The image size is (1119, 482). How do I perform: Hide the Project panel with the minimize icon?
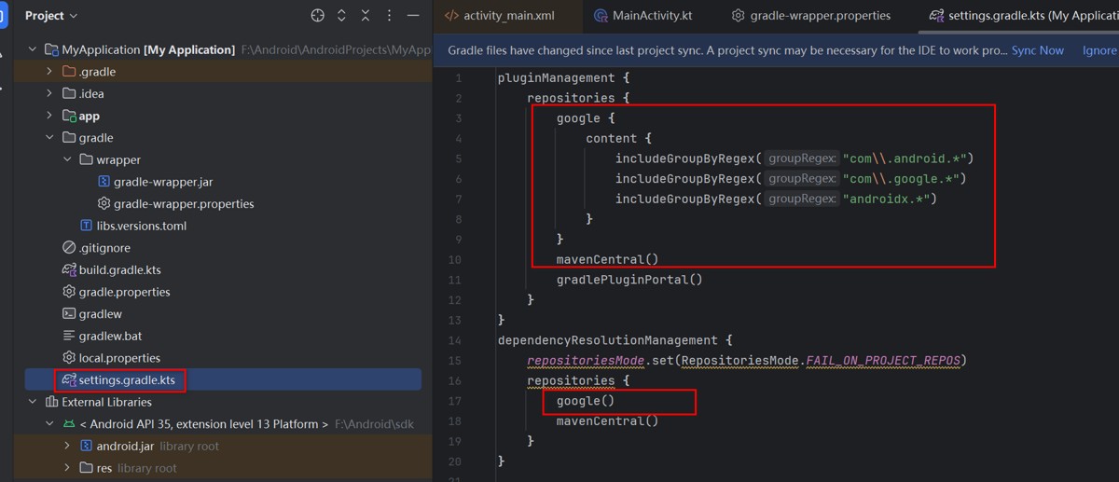(413, 16)
